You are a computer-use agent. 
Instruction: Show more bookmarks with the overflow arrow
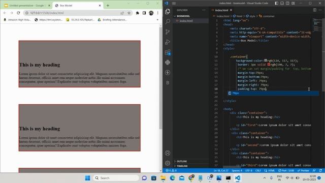coord(157,20)
